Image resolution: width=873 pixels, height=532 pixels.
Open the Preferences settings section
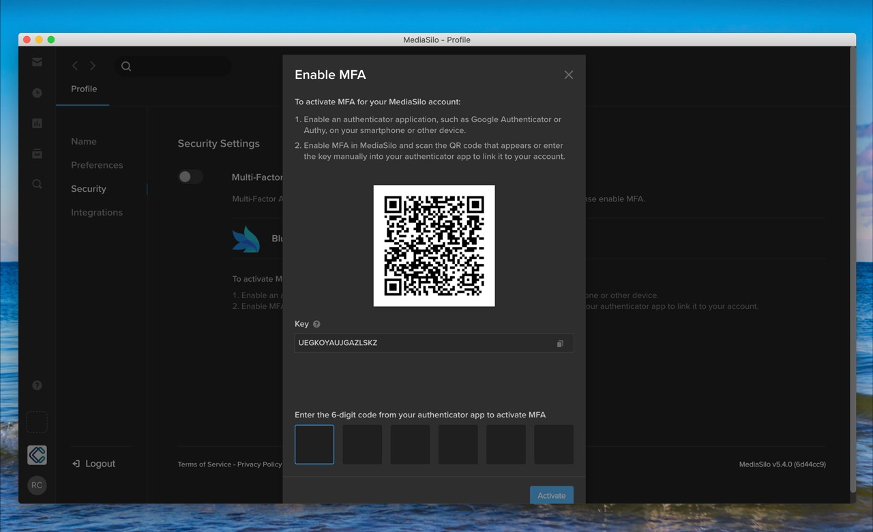[x=97, y=165]
